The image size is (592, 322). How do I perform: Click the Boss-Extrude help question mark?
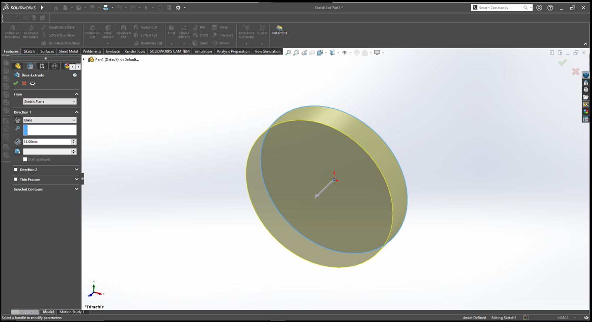click(75, 75)
